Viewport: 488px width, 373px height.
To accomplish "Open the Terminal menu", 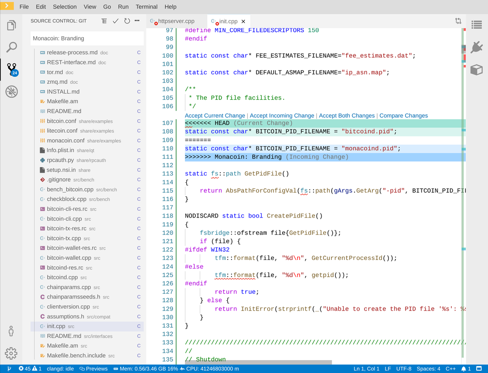I will click(147, 7).
